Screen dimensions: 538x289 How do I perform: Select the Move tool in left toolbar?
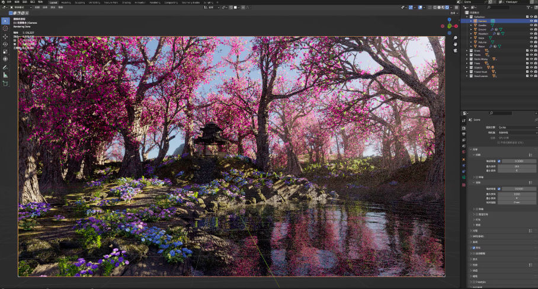[5, 36]
